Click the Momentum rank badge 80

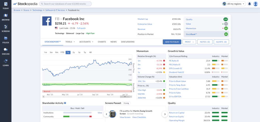[x=226, y=28]
